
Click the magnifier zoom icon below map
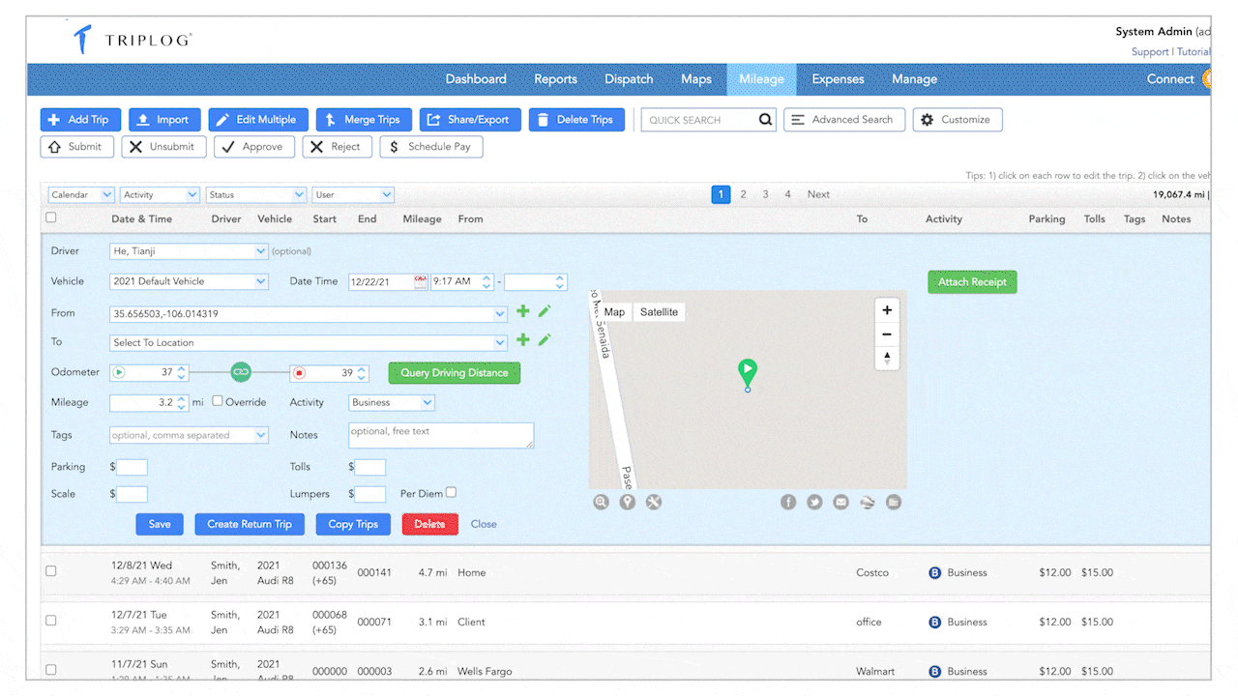click(602, 502)
